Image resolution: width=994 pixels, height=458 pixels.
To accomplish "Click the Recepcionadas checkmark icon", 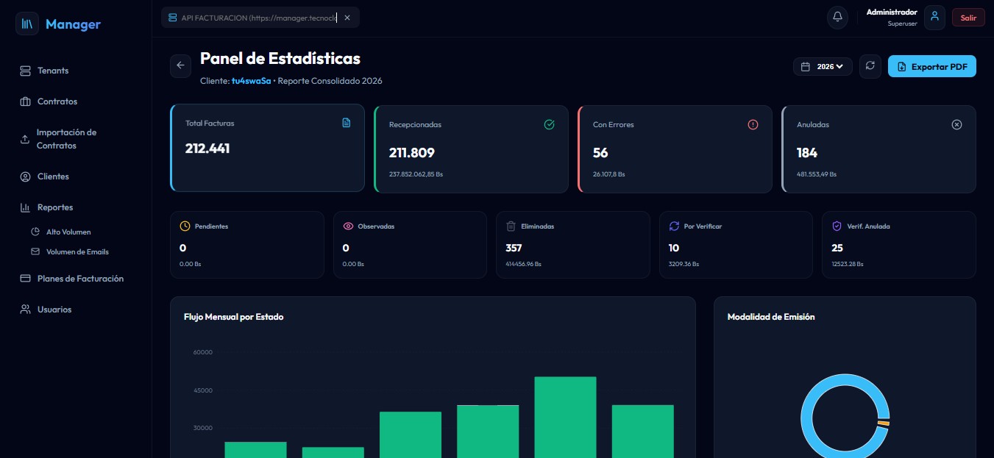I will click(549, 124).
